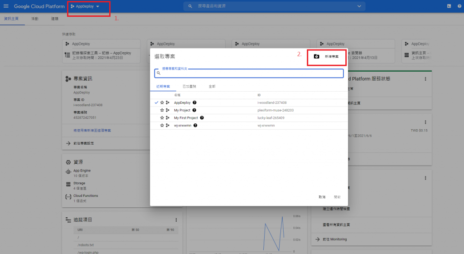The width and height of the screenshot is (464, 254).
Task: Click the 專案資訊 project info icon
Action: coord(68,79)
